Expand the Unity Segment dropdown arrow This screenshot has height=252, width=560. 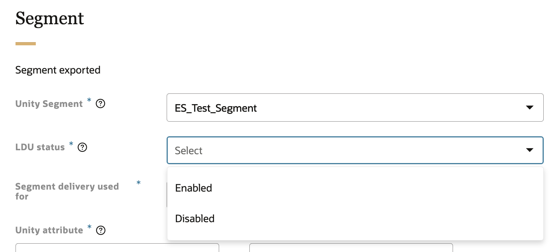click(x=529, y=108)
